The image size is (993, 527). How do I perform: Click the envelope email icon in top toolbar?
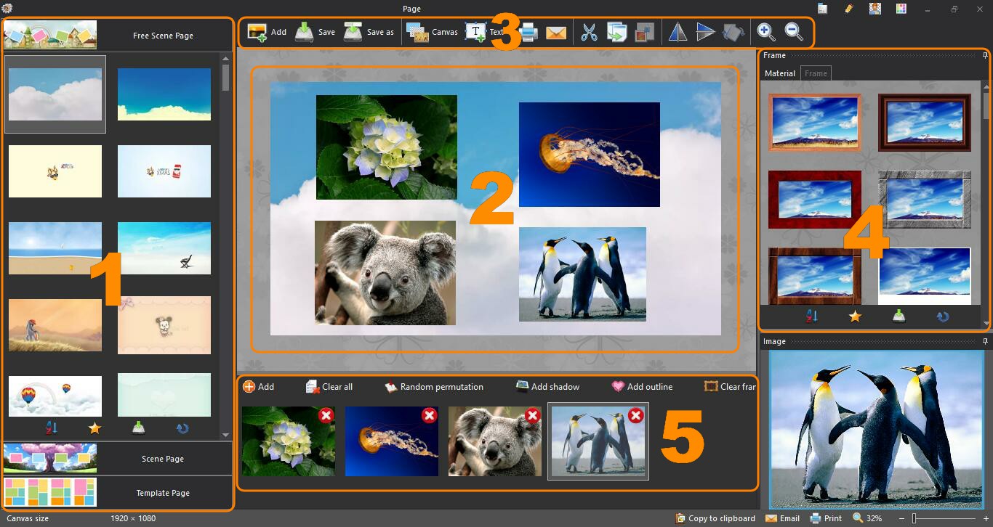556,33
